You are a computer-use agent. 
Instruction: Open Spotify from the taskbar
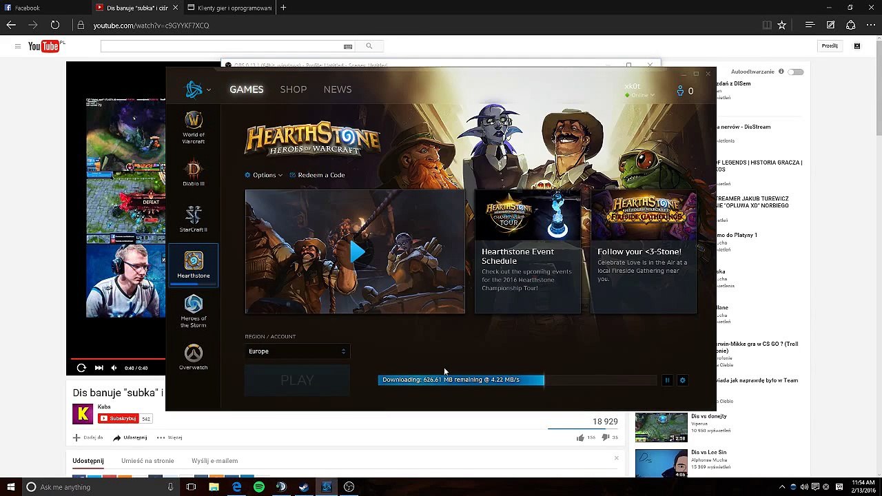click(259, 487)
